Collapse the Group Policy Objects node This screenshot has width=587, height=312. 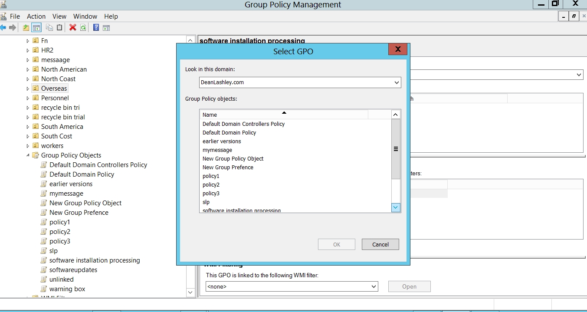(x=28, y=155)
